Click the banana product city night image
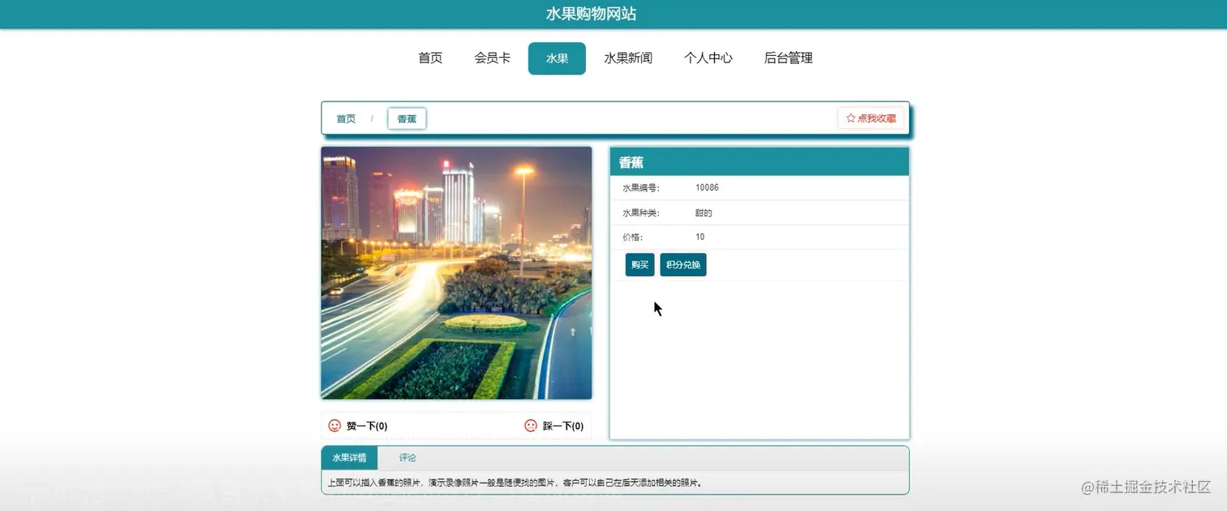 456,273
